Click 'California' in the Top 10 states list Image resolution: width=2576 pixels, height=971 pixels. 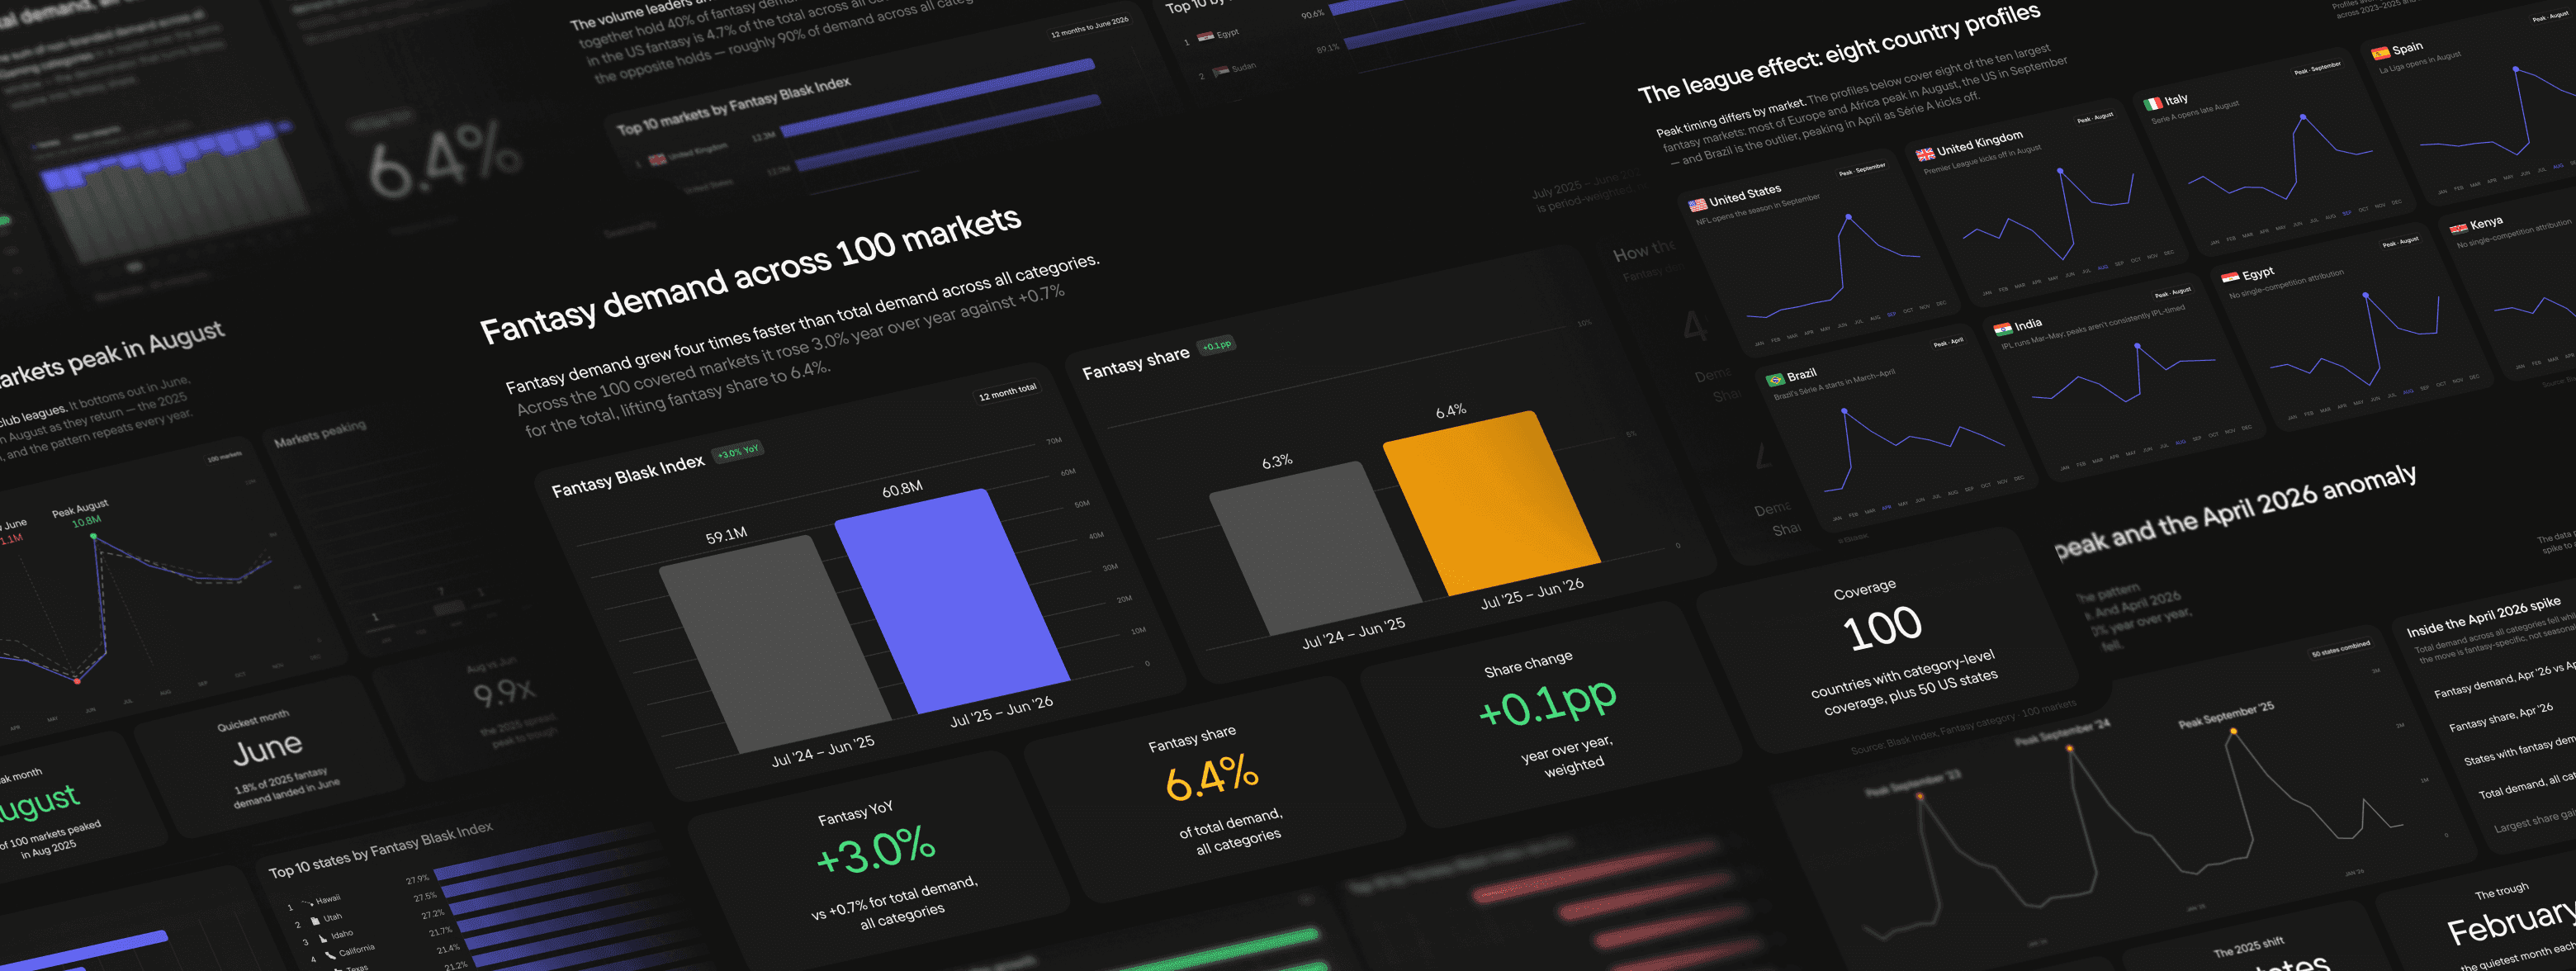coord(357,950)
